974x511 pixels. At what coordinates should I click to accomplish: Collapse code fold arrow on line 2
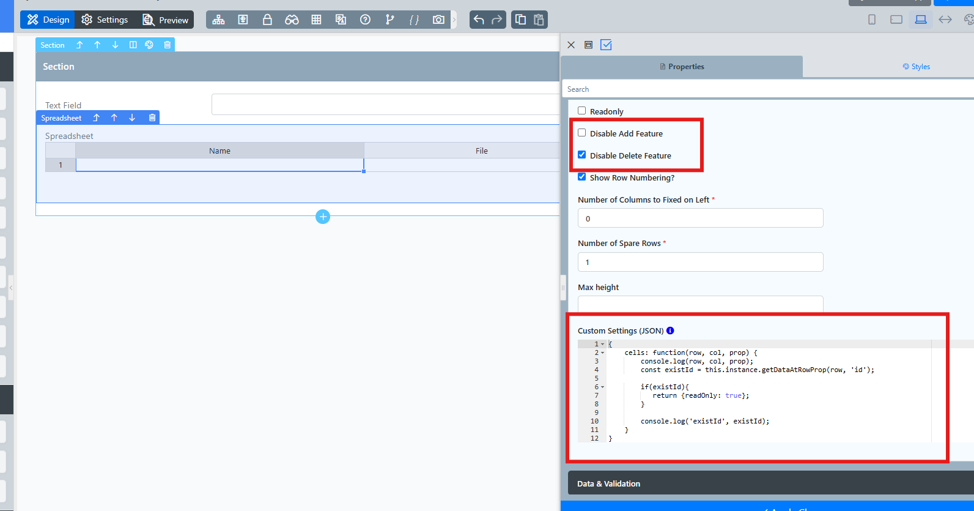[602, 352]
